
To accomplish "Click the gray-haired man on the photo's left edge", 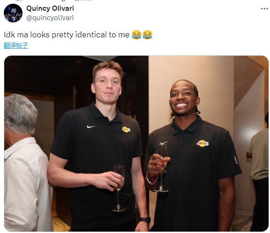I will pyautogui.click(x=25, y=162).
